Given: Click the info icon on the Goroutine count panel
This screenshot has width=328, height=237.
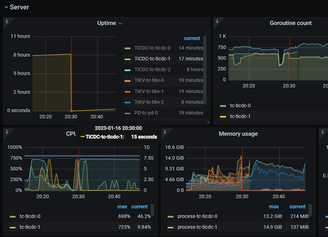Looking at the screenshot, I should (217, 22).
